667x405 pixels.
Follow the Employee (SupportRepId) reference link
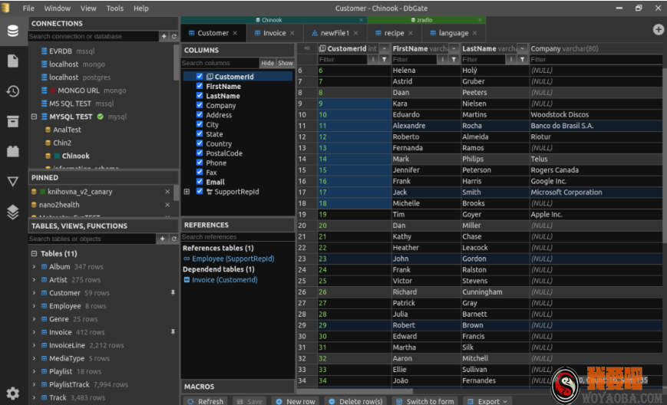233,258
